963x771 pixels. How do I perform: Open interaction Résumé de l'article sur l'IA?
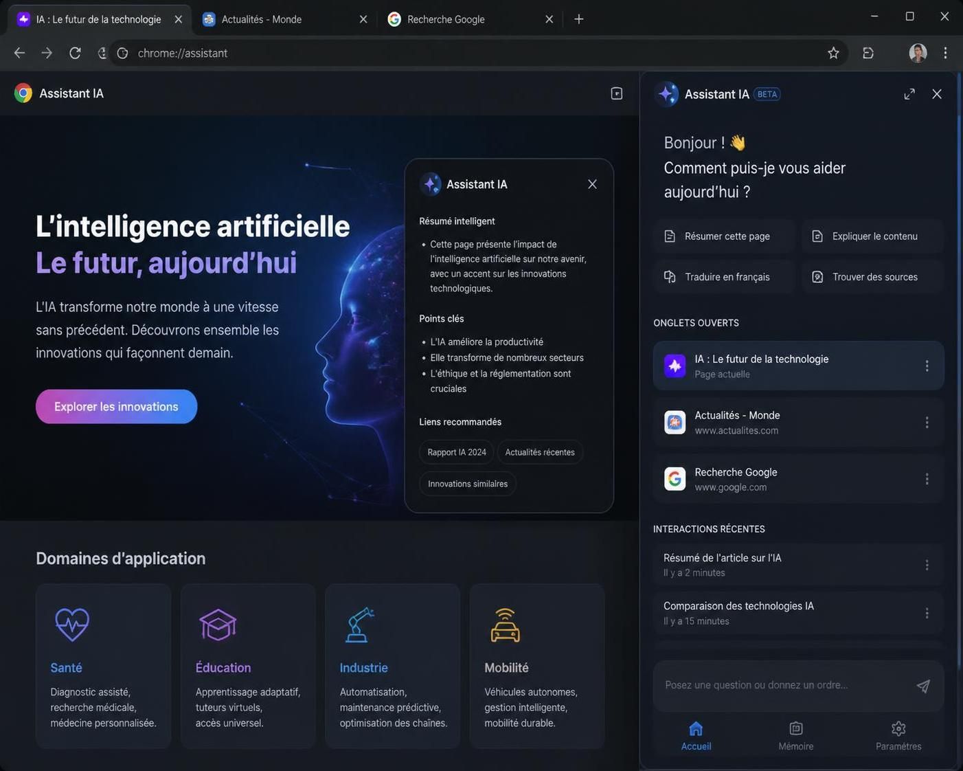pyautogui.click(x=799, y=565)
